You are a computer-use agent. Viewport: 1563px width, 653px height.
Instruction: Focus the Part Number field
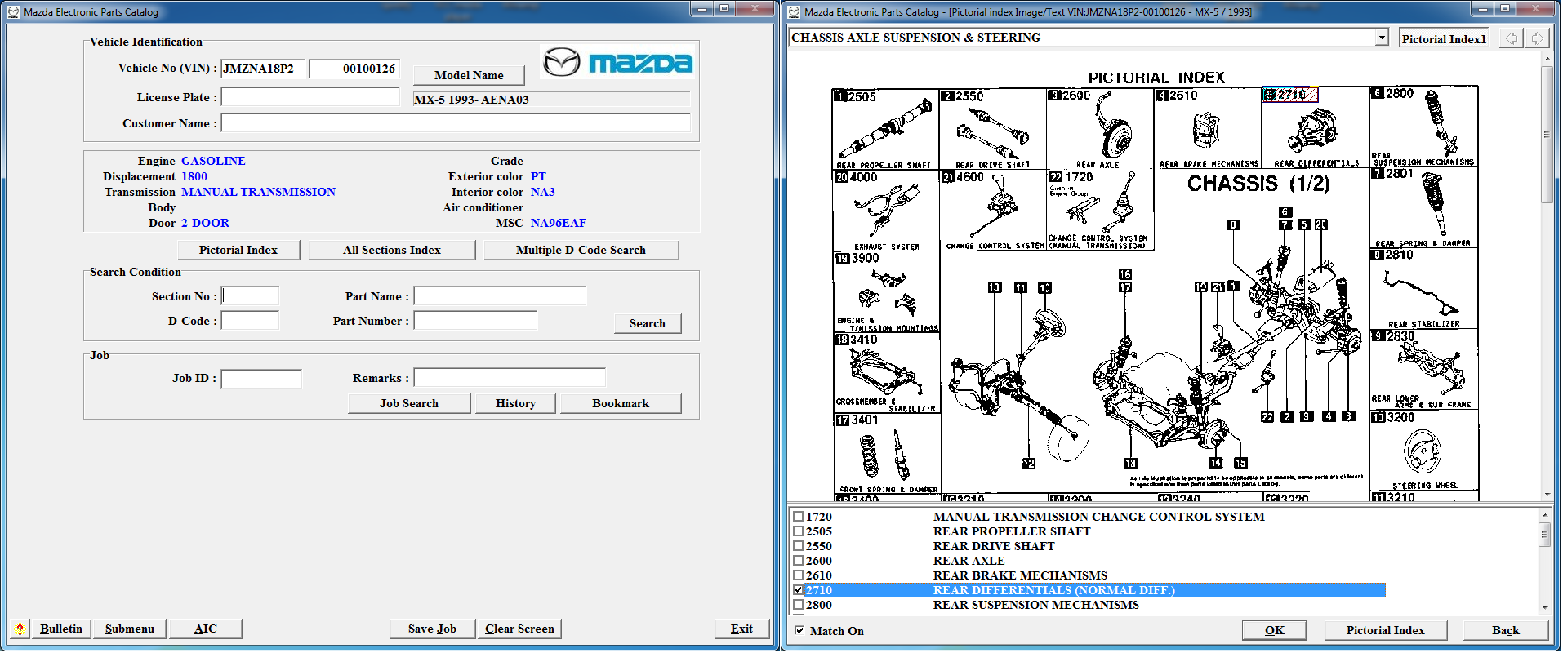point(475,320)
